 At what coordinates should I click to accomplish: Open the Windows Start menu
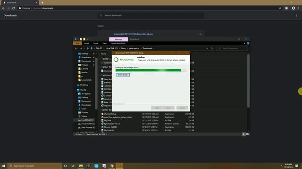coord(4,166)
